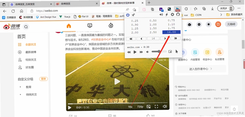
Task: Toggle picture-in-picture in the popup
Action: tap(170, 51)
